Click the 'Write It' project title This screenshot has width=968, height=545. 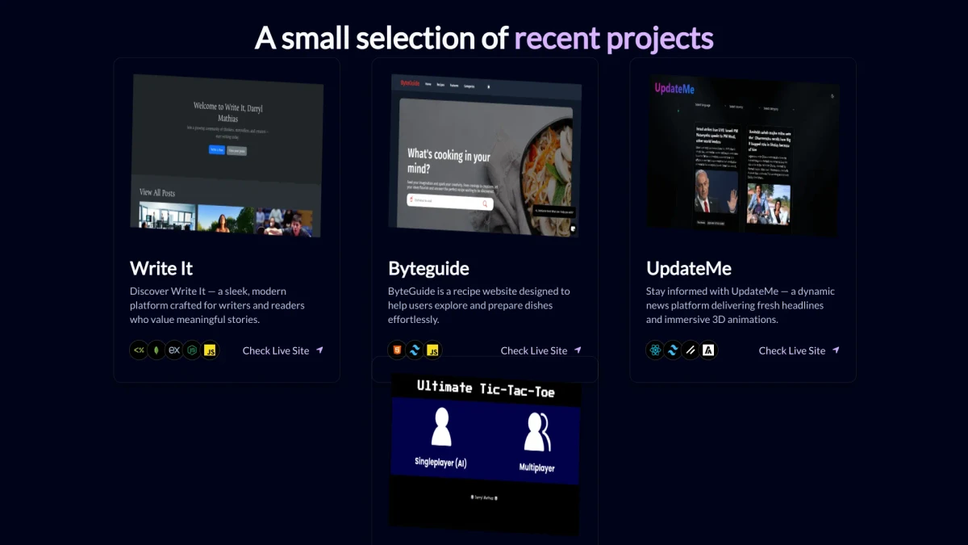(x=161, y=268)
